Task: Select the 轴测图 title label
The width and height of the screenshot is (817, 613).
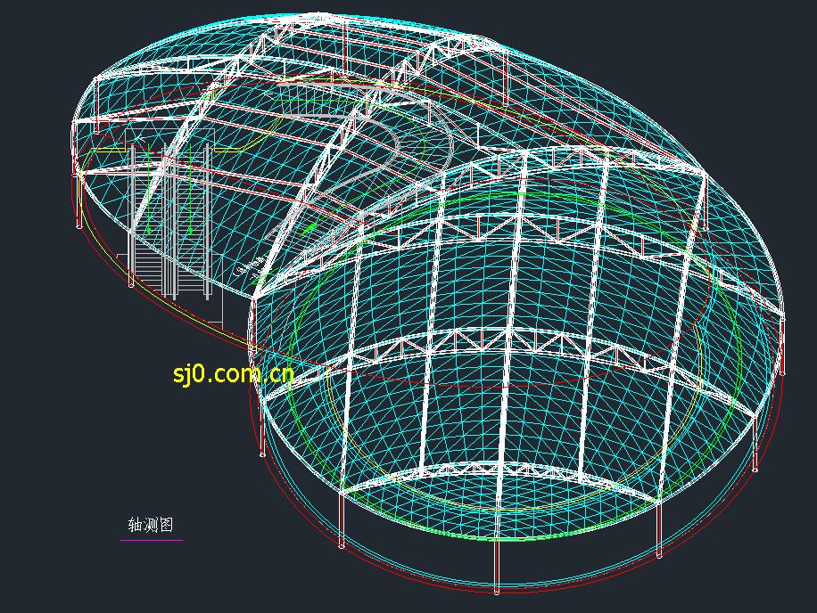Action: [x=150, y=525]
